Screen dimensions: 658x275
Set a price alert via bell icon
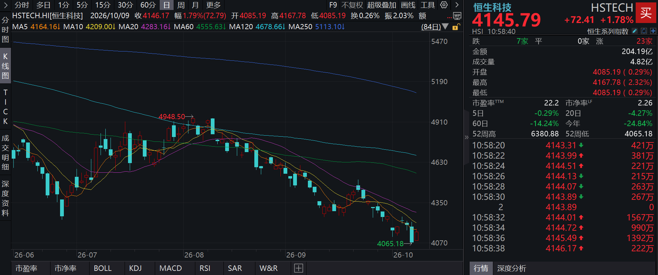[x=644, y=31]
